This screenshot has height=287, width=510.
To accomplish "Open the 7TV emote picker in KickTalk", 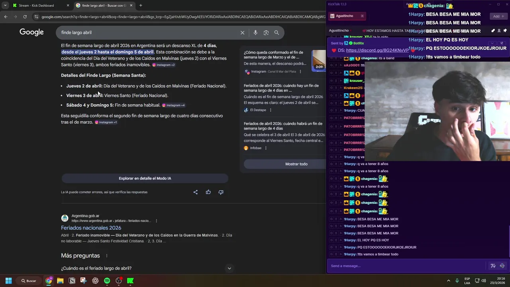I will coord(493,266).
